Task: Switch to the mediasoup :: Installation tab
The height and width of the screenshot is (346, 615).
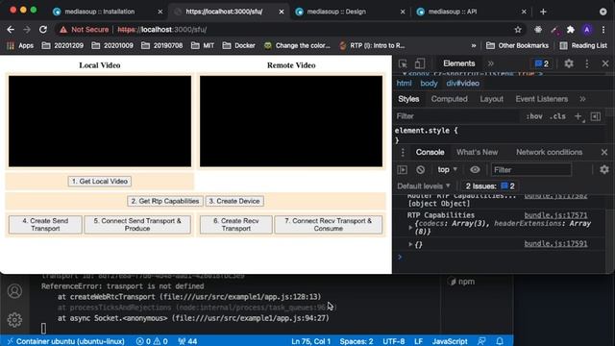Action: (100, 12)
